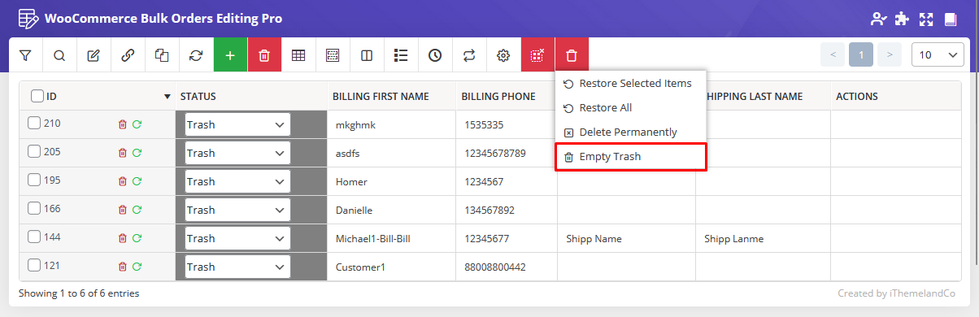
Task: Open the bulk edit pencil tool
Action: tap(94, 55)
